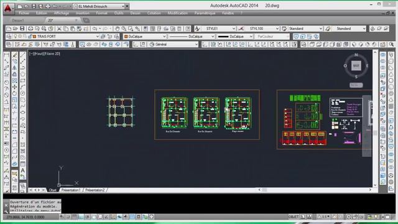Viewport: 398px width, 224px height.
Task: Open the Général visual style dropdown
Action: 197,44
